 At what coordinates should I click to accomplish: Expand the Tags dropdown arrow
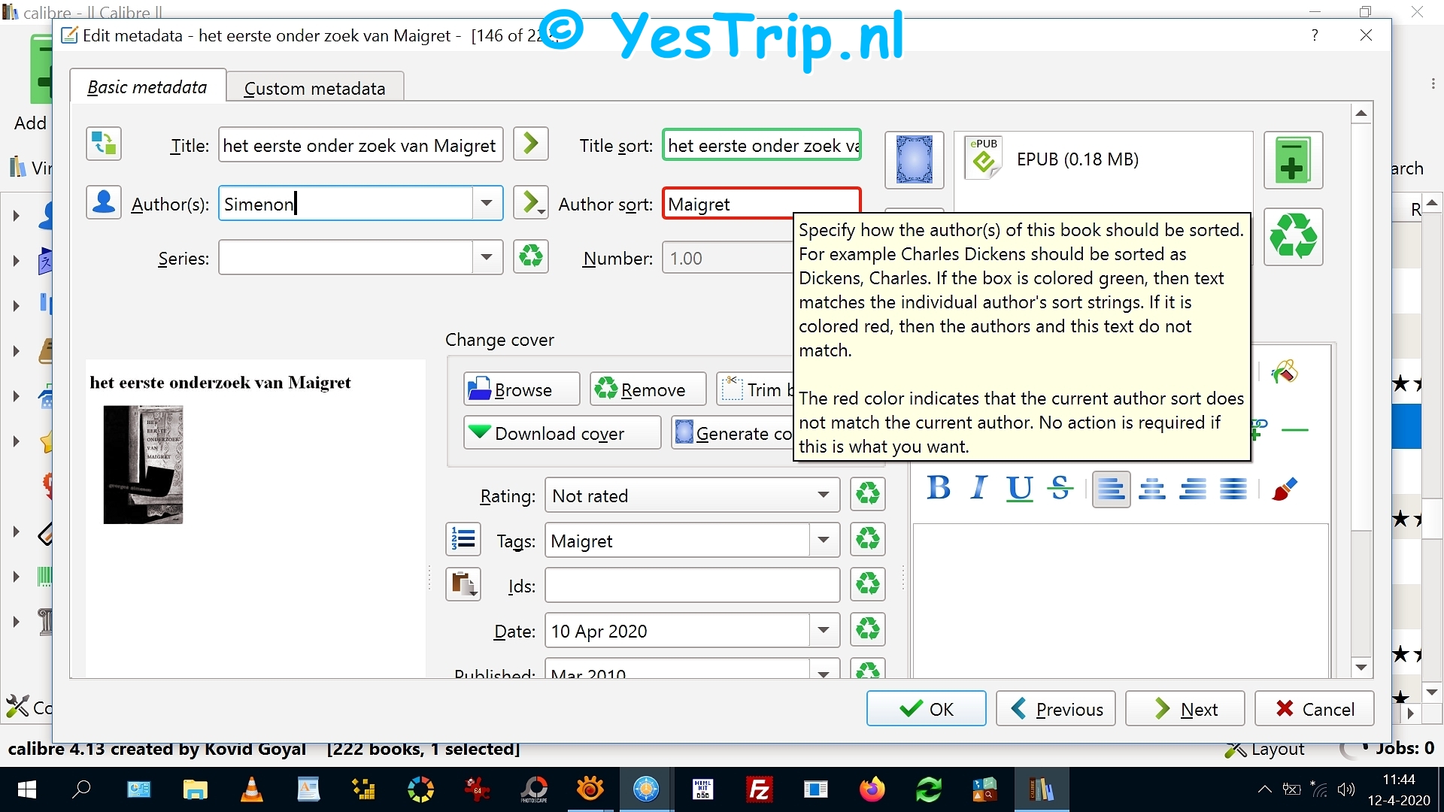[x=824, y=540]
